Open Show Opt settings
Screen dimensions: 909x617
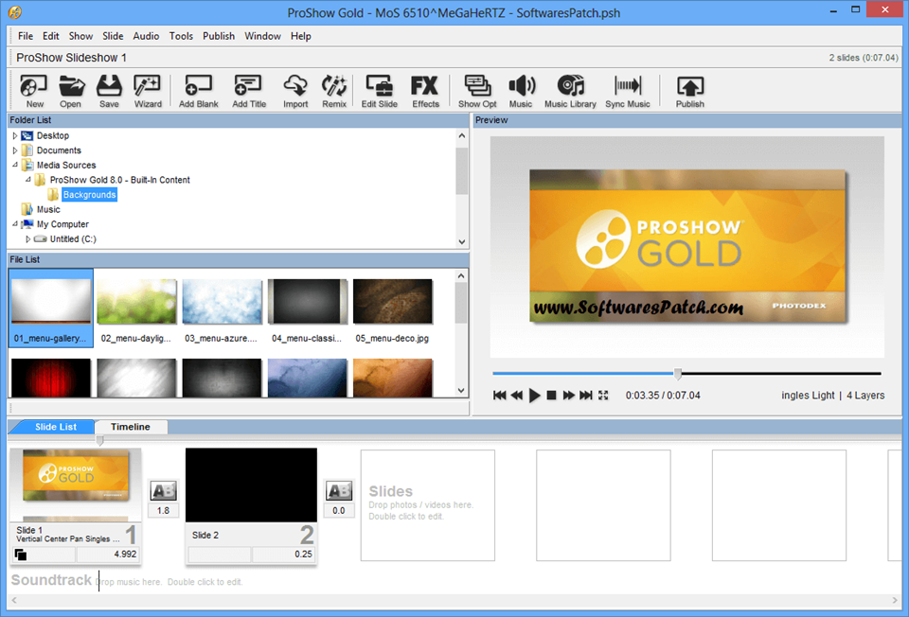pos(477,91)
